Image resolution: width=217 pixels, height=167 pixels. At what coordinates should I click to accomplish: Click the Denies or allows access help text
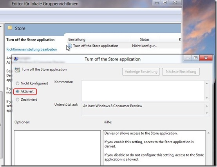point(141,133)
